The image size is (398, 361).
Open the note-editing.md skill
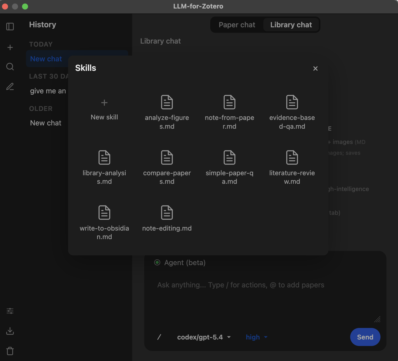pyautogui.click(x=167, y=219)
